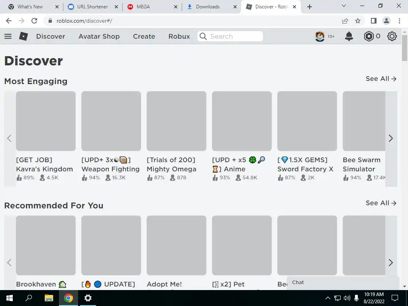This screenshot has width=408, height=306.
Task: Open the Windows notification center
Action: coord(395,298)
